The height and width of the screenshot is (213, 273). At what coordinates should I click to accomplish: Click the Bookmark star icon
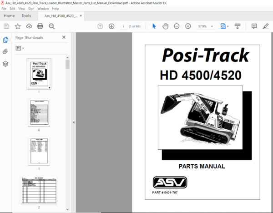(x=18, y=26)
